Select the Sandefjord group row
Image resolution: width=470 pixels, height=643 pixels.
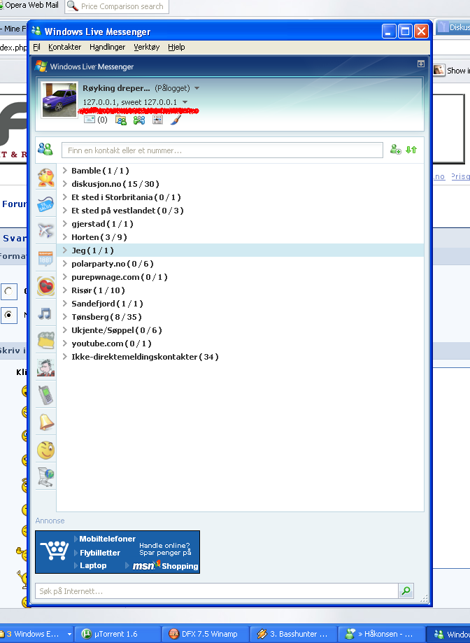(x=240, y=304)
